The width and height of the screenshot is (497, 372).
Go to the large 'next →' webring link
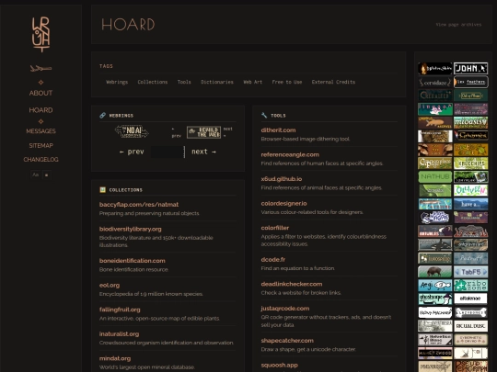[x=203, y=152]
